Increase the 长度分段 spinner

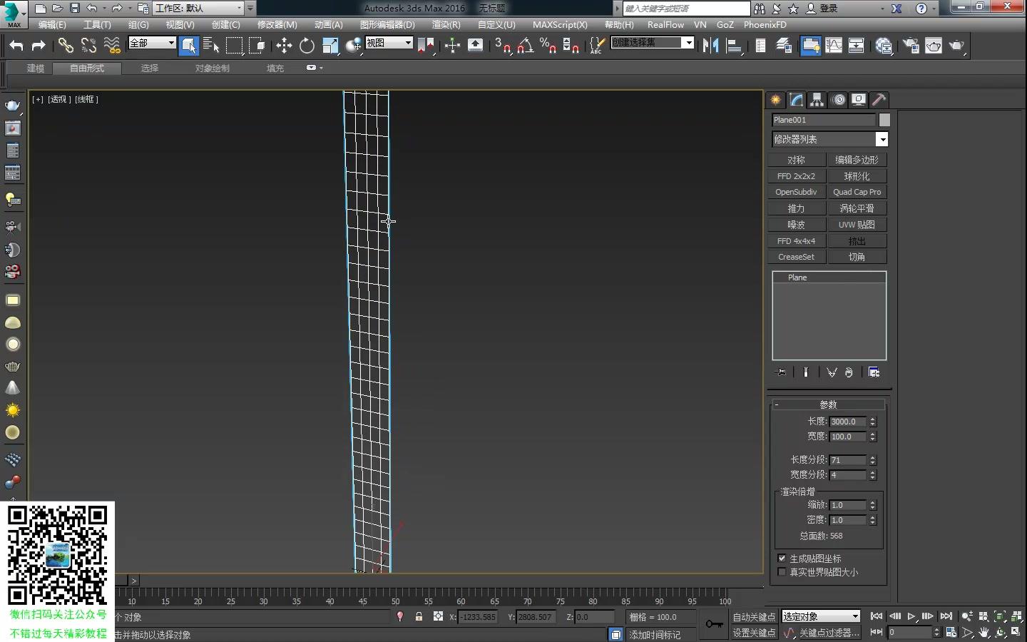tap(872, 457)
